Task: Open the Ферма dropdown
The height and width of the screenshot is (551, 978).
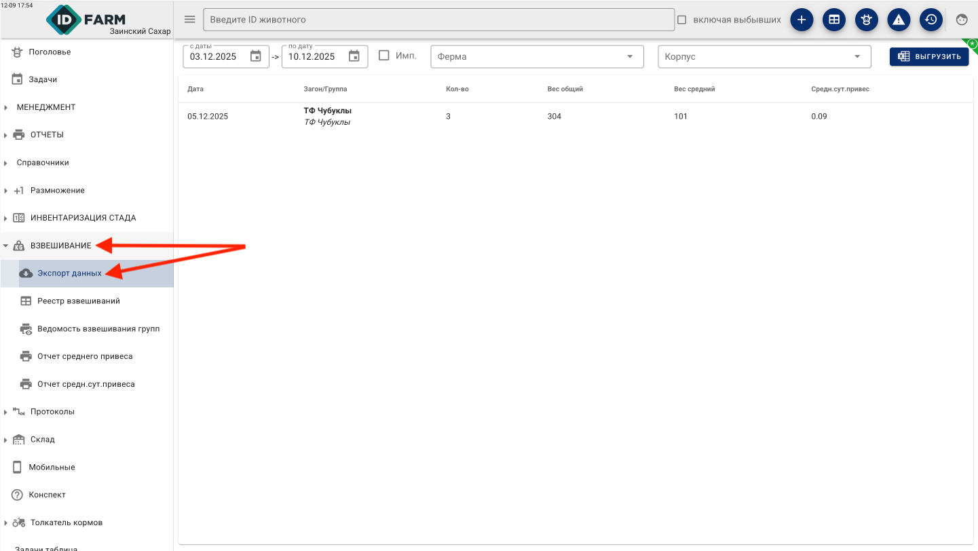Action: (538, 57)
